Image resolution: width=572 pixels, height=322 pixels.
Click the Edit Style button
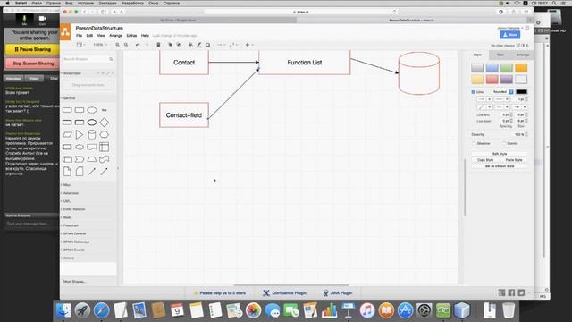[500, 154]
